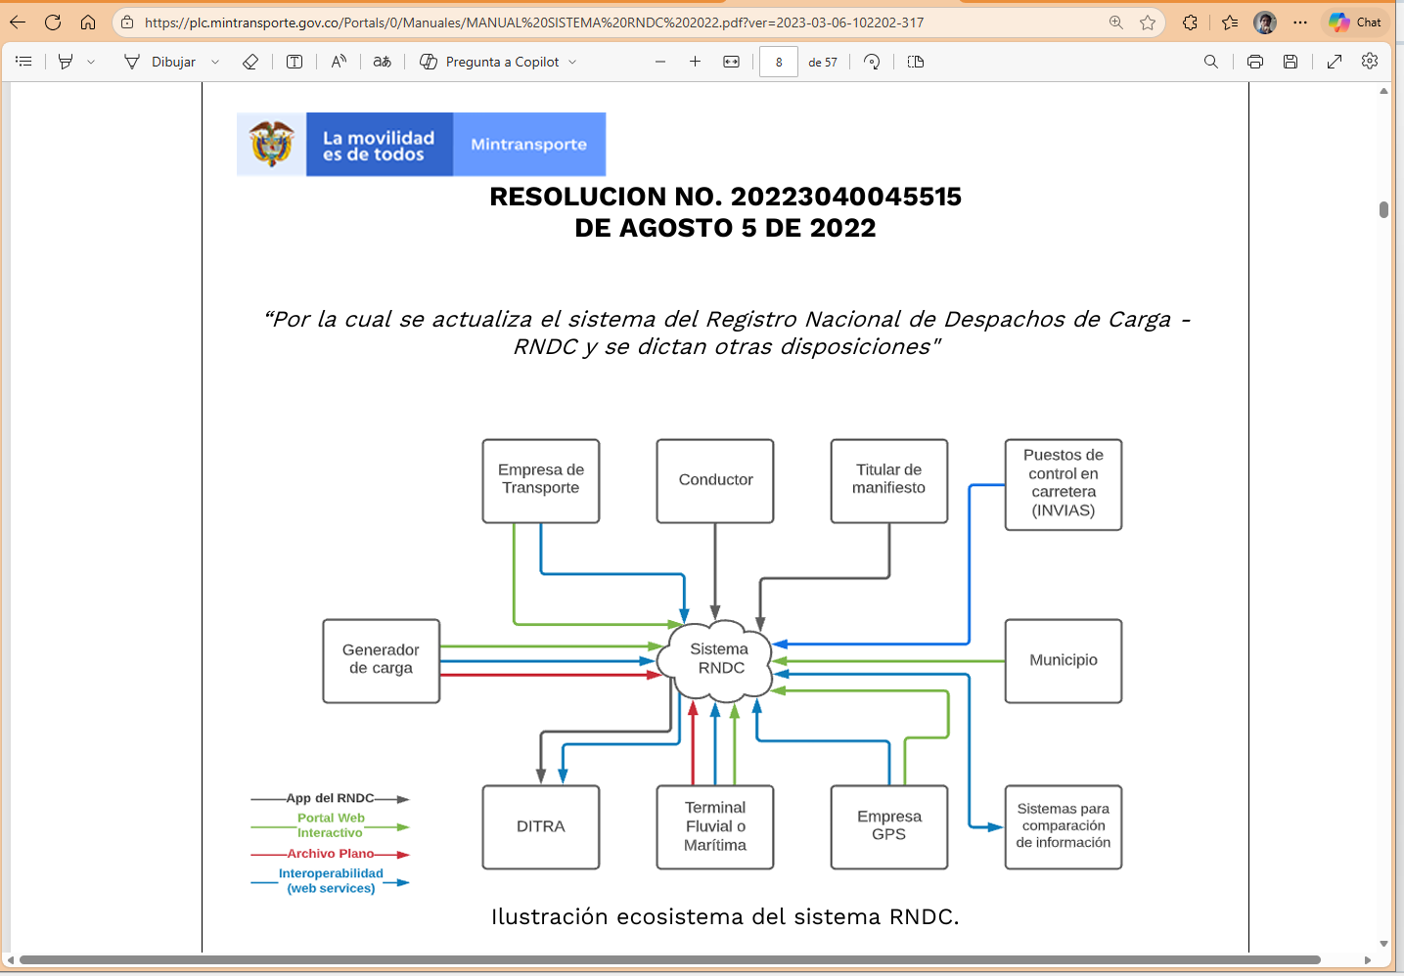
Task: Toggle fit to width view
Action: click(731, 62)
